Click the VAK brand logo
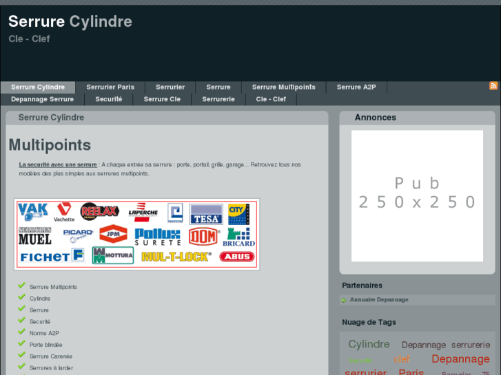 (33, 212)
